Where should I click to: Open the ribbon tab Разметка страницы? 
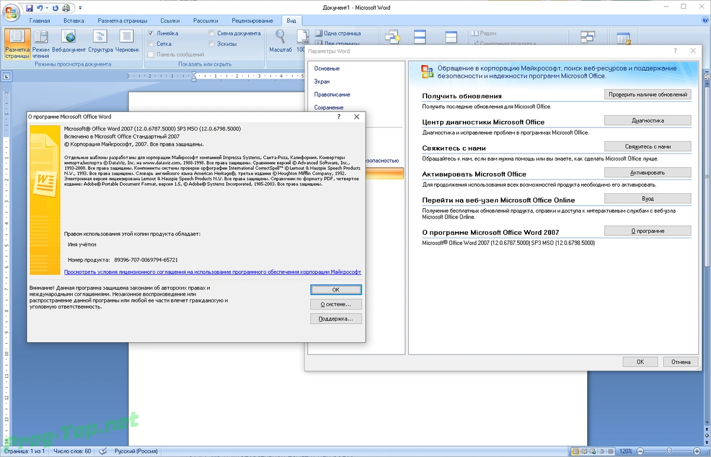123,21
